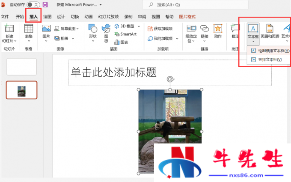Click the 图表 chart button
The image size is (291, 182).
(x=121, y=42)
